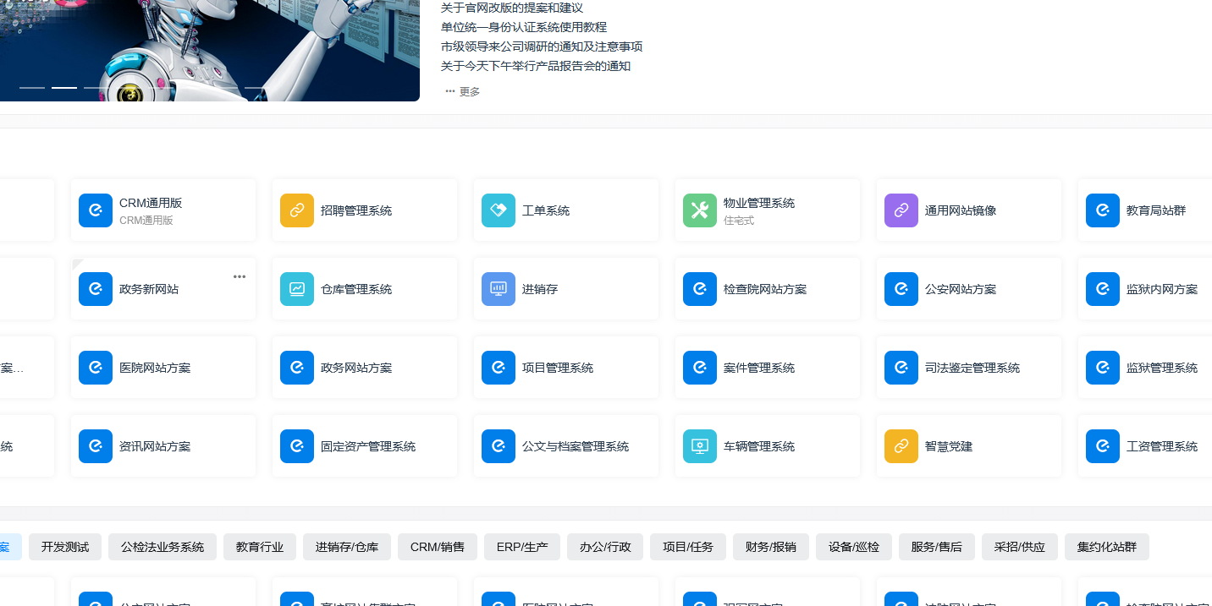This screenshot has height=606, width=1212.
Task: Select the 项目/任务 category tab
Action: tap(688, 547)
